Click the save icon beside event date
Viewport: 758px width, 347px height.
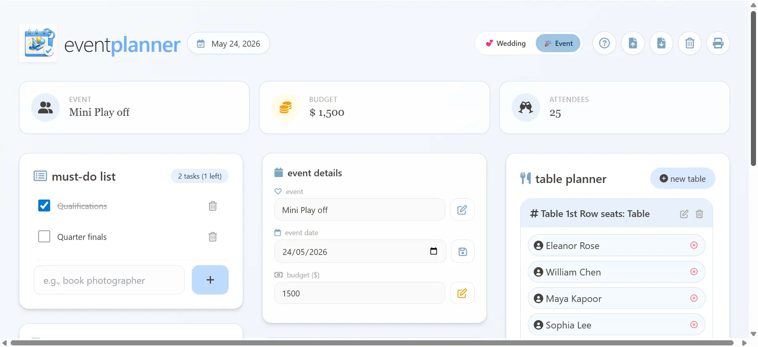point(463,251)
